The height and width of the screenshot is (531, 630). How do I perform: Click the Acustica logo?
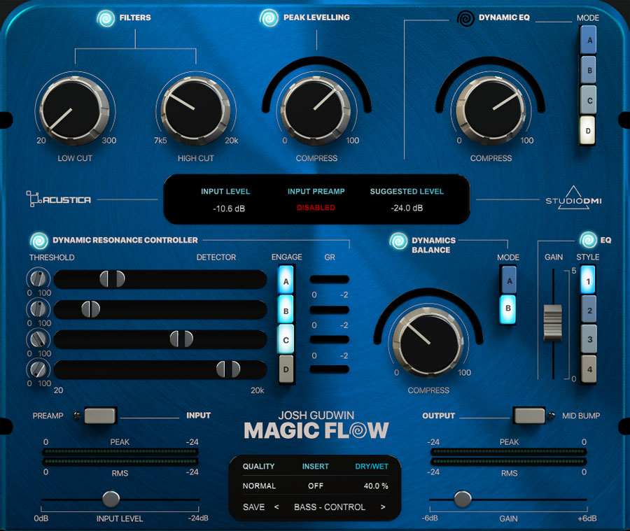click(59, 199)
